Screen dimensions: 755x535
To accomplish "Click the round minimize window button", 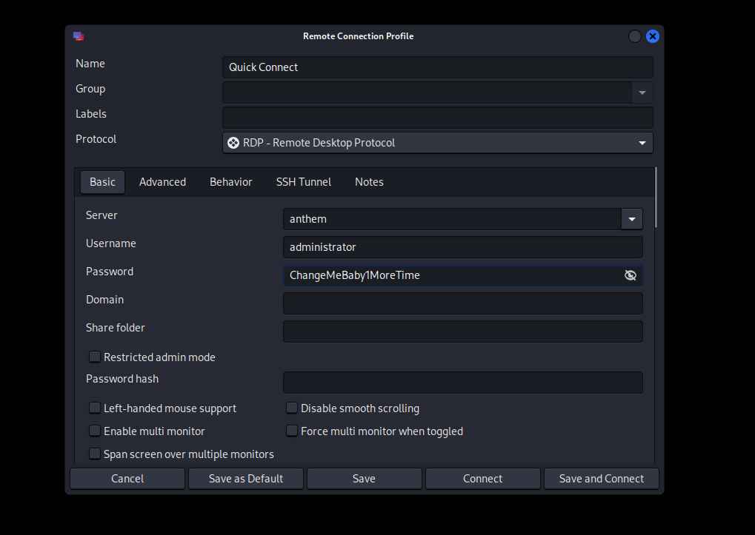I will pyautogui.click(x=635, y=36).
